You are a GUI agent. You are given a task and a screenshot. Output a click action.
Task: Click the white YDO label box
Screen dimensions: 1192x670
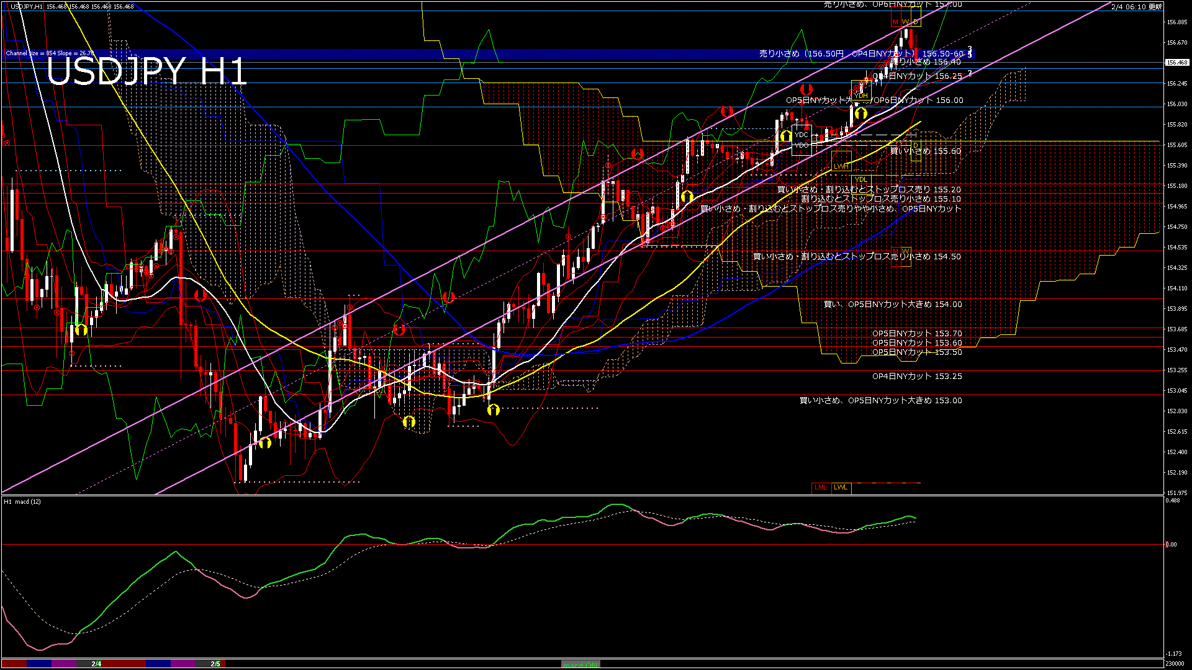tap(801, 145)
